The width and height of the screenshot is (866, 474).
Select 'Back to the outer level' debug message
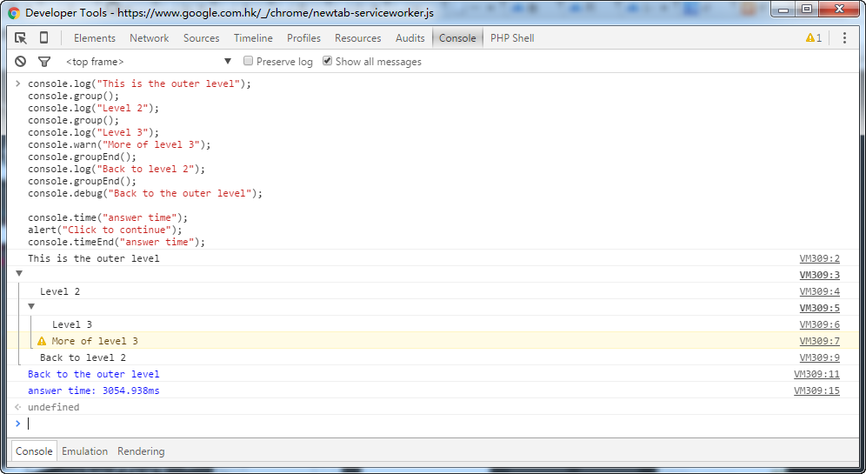[x=94, y=375]
